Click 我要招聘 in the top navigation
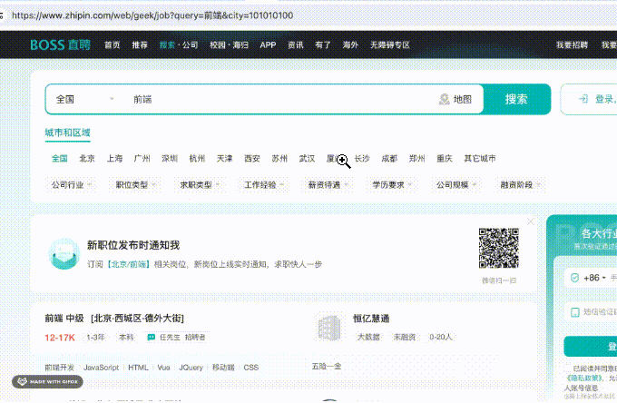Image resolution: width=617 pixels, height=403 pixels. (572, 44)
